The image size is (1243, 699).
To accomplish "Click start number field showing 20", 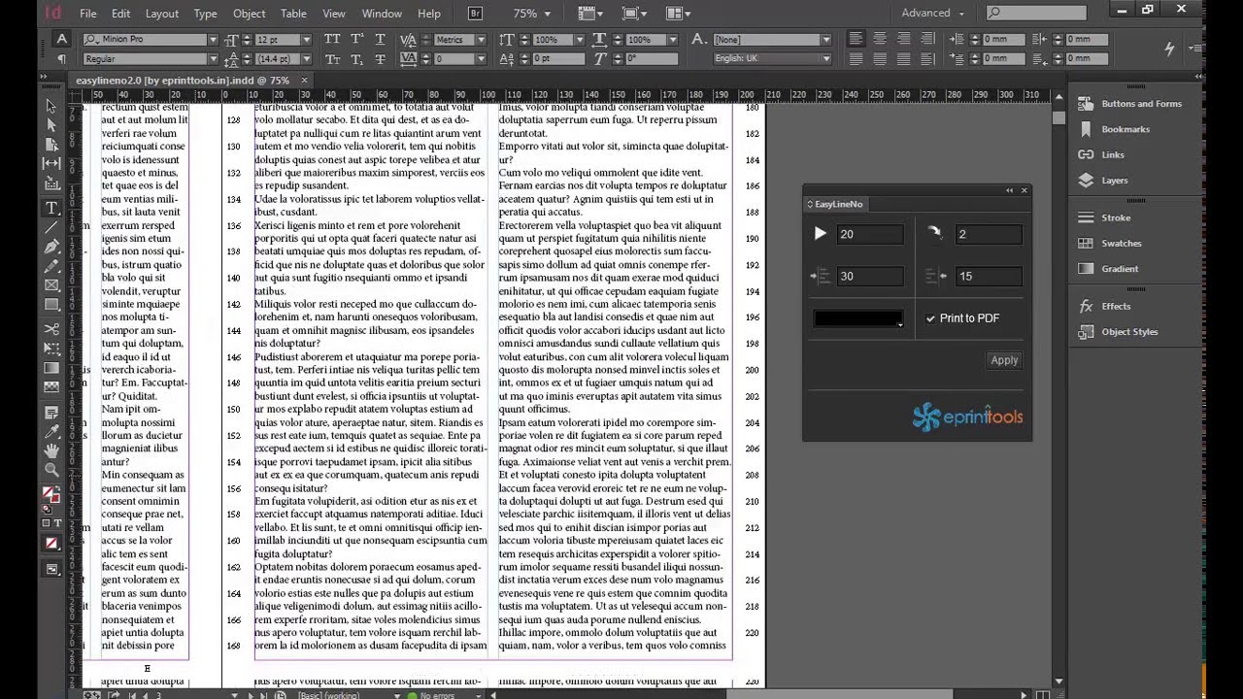I will click(x=870, y=234).
